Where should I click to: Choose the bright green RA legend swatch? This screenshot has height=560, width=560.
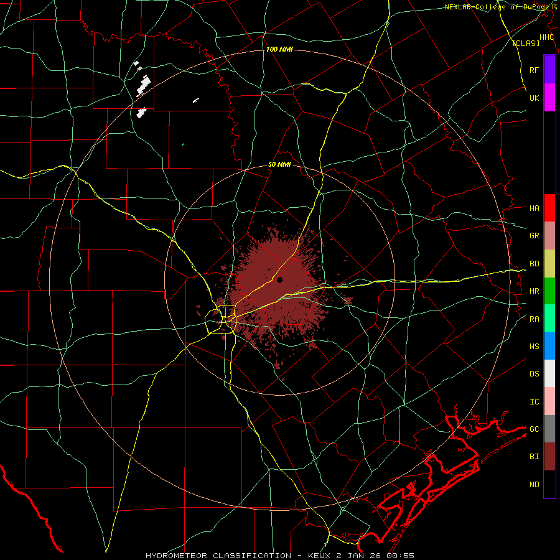(549, 319)
